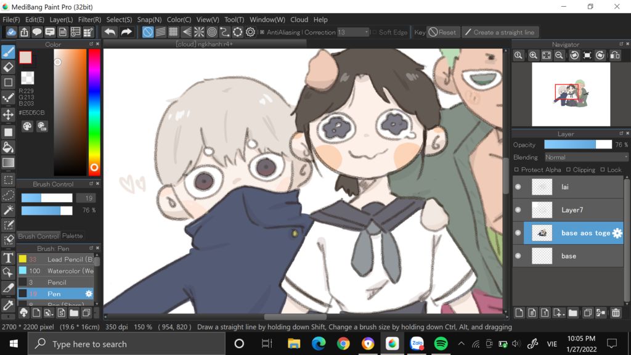The width and height of the screenshot is (631, 355).
Task: Open the Layer menu
Action: click(61, 19)
